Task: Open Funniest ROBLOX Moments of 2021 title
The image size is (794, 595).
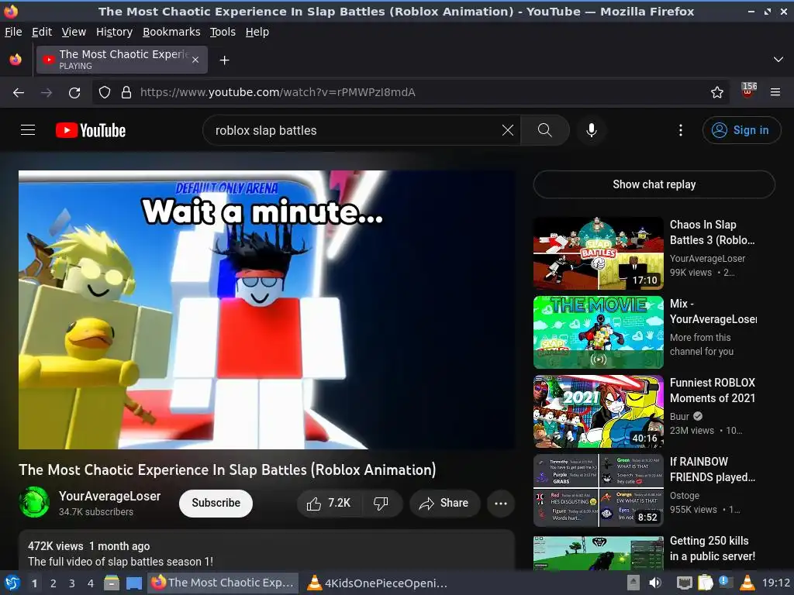Action: coord(713,390)
